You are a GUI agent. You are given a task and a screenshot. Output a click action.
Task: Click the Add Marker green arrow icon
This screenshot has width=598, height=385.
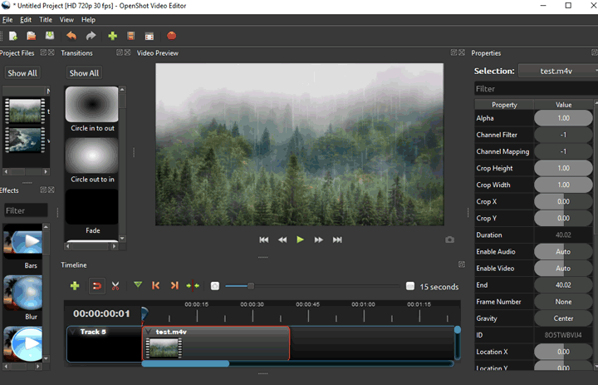click(x=138, y=285)
